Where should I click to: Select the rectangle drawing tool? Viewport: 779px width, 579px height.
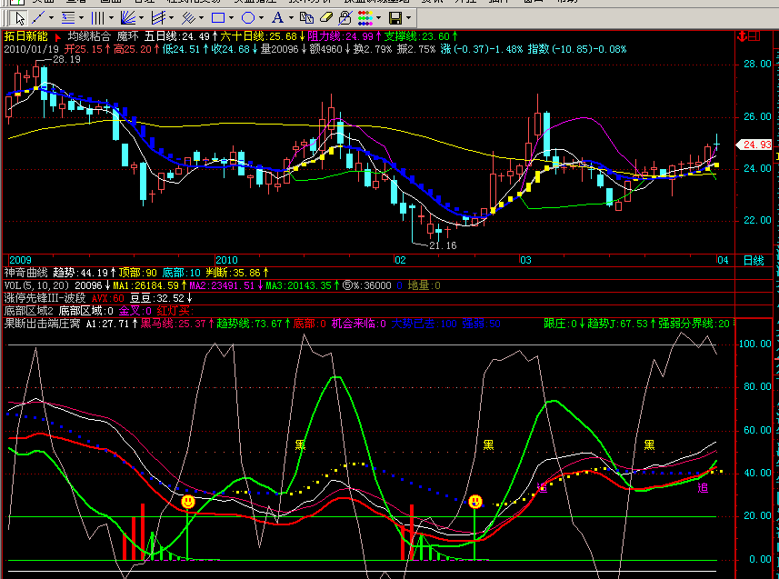pyautogui.click(x=217, y=18)
